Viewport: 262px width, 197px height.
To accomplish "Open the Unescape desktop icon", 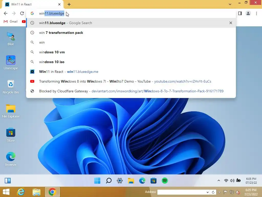I will point(11,63).
